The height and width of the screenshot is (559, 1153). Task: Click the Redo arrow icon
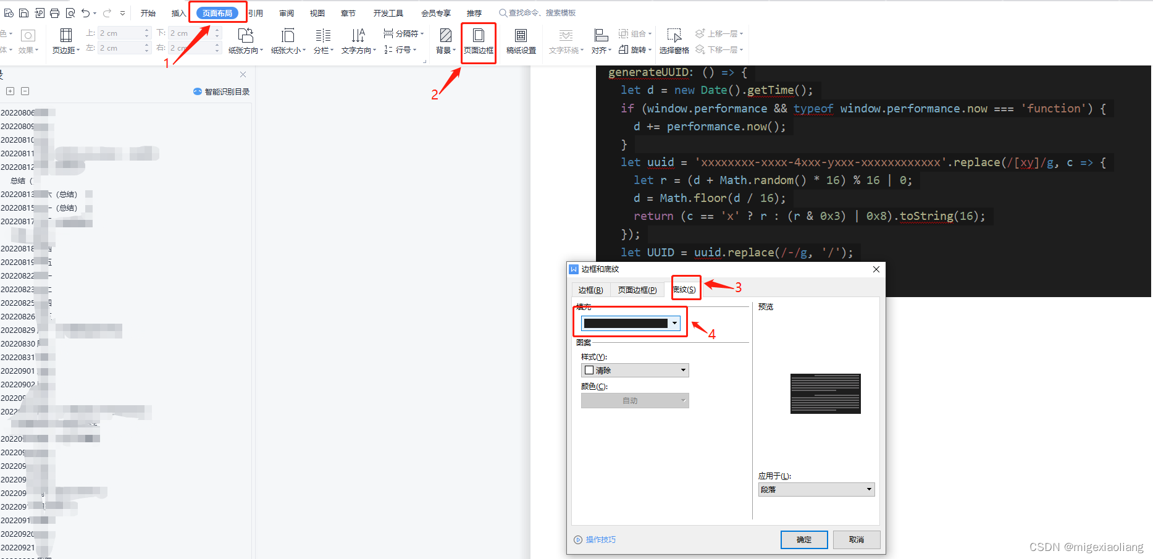[x=107, y=13]
